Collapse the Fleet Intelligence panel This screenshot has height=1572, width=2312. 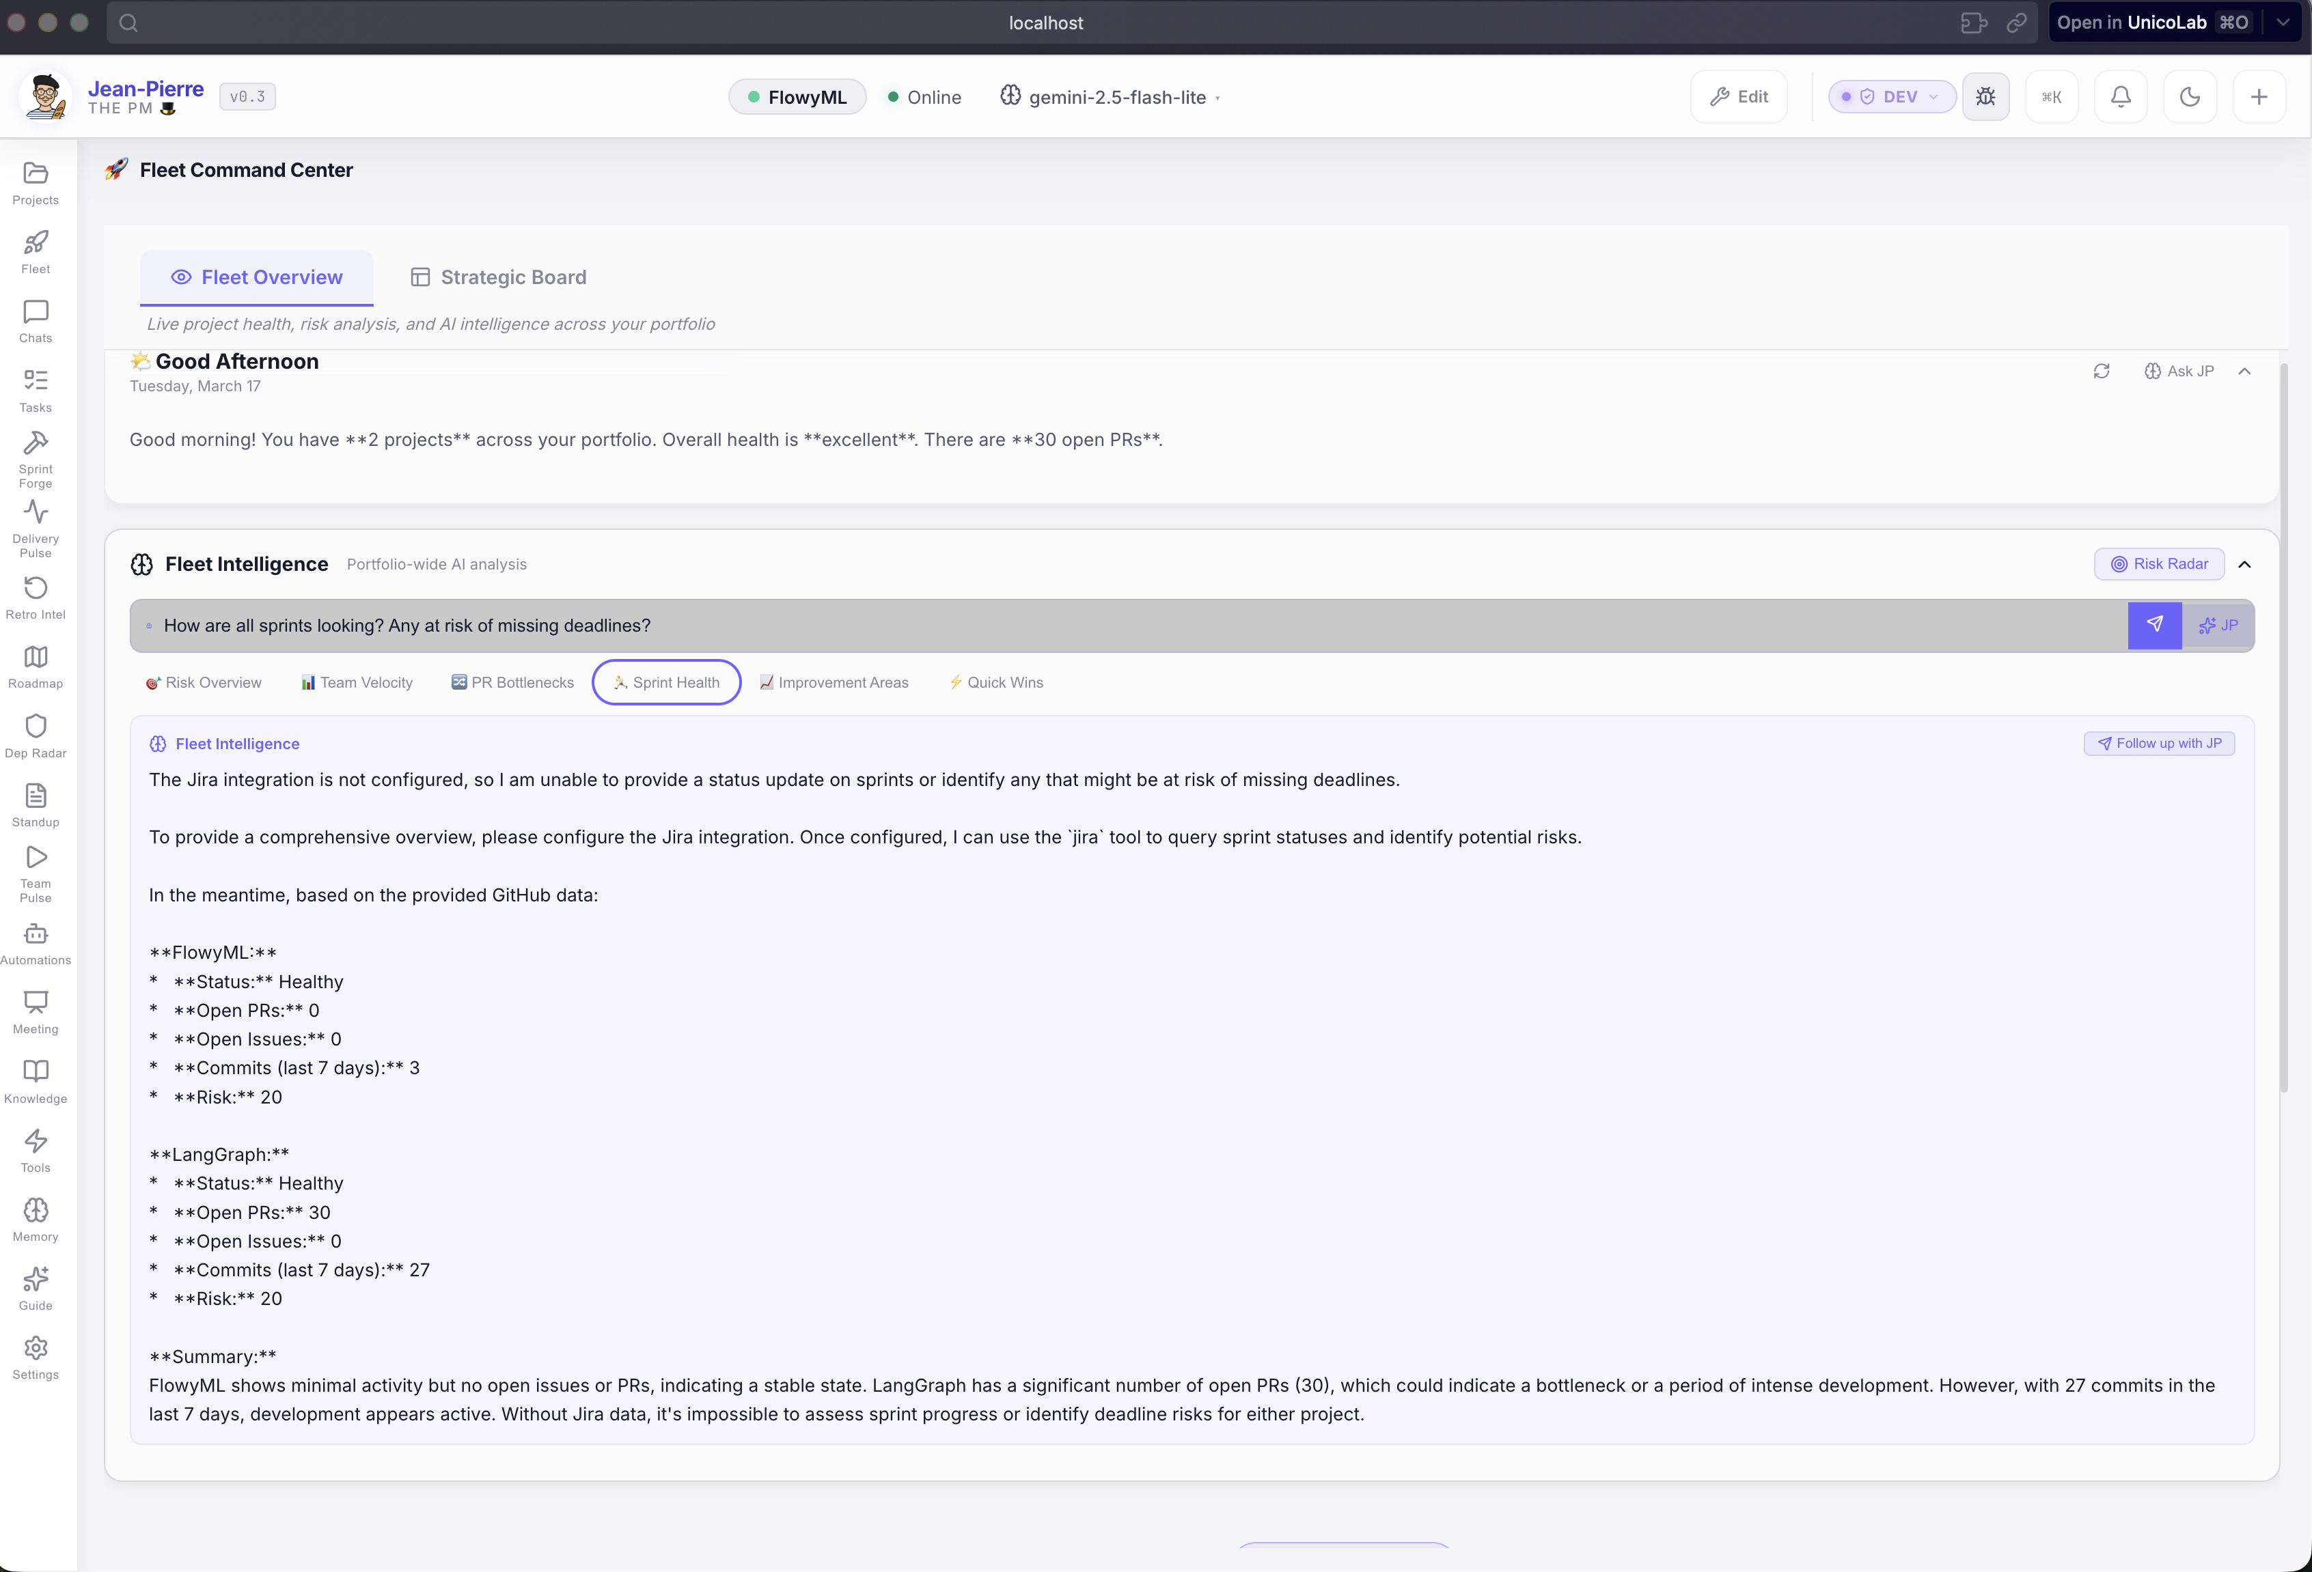tap(2244, 564)
